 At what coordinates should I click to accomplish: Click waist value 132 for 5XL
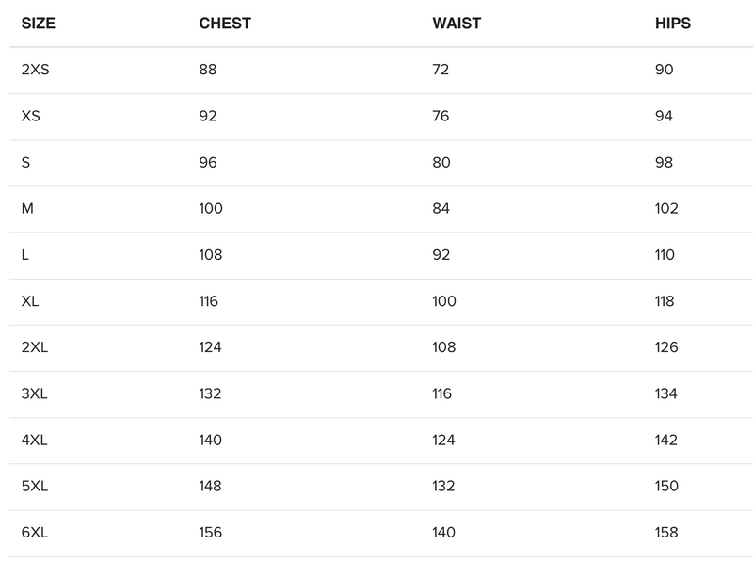tap(443, 487)
